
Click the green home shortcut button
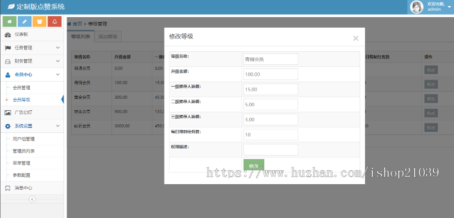[x=10, y=22]
